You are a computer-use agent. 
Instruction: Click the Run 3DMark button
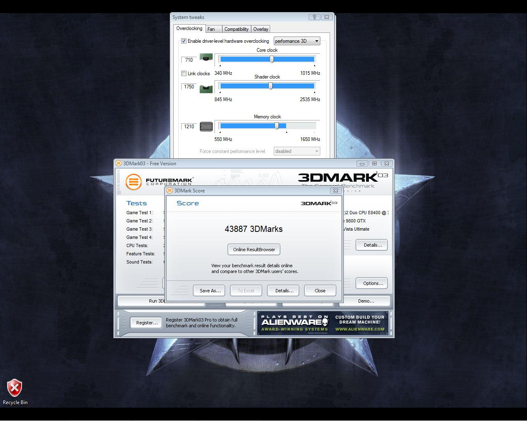(x=141, y=301)
